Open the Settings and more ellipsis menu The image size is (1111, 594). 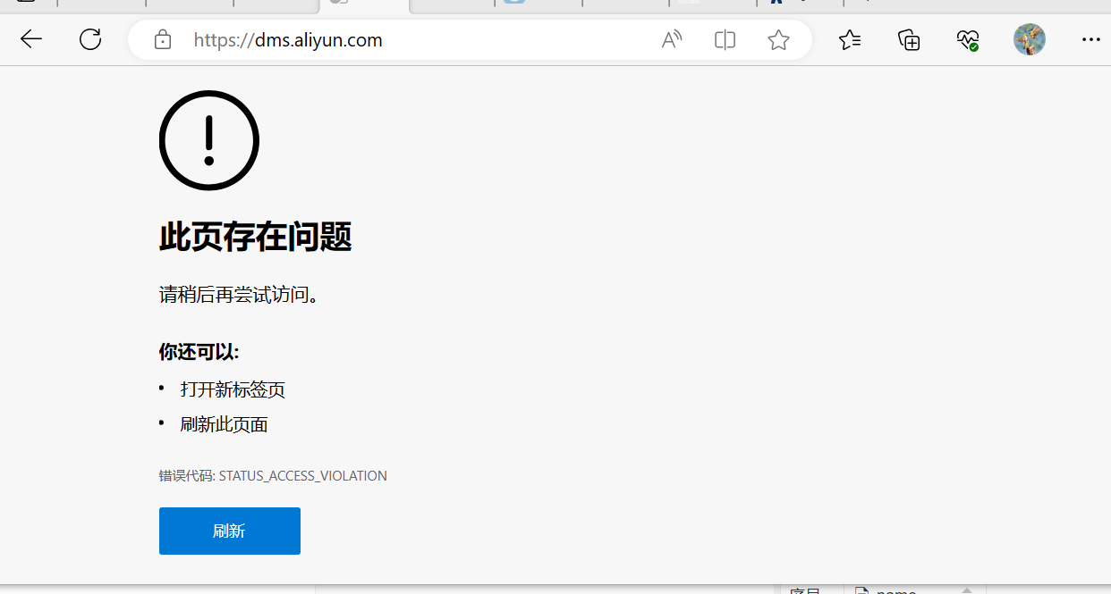tap(1090, 39)
